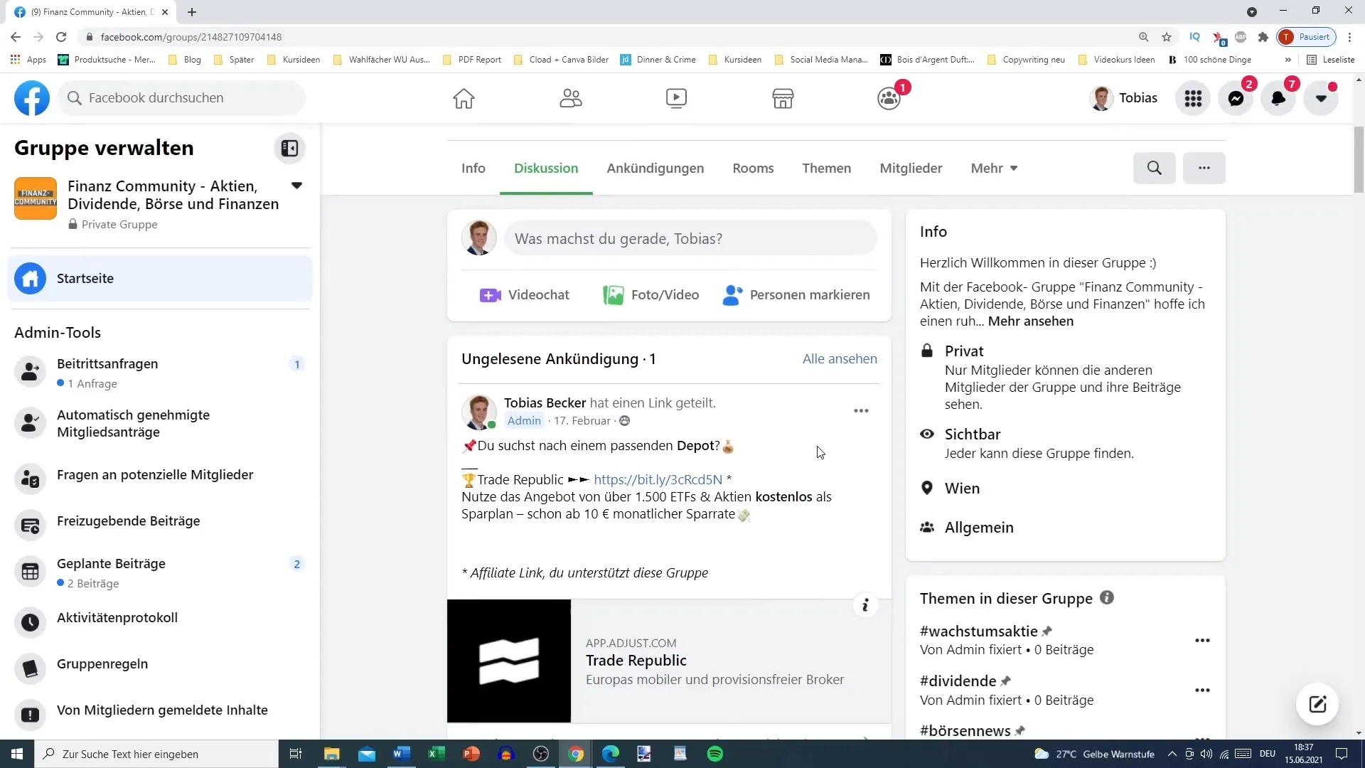
Task: Open the bit.ly Trade Republic link
Action: [658, 480]
